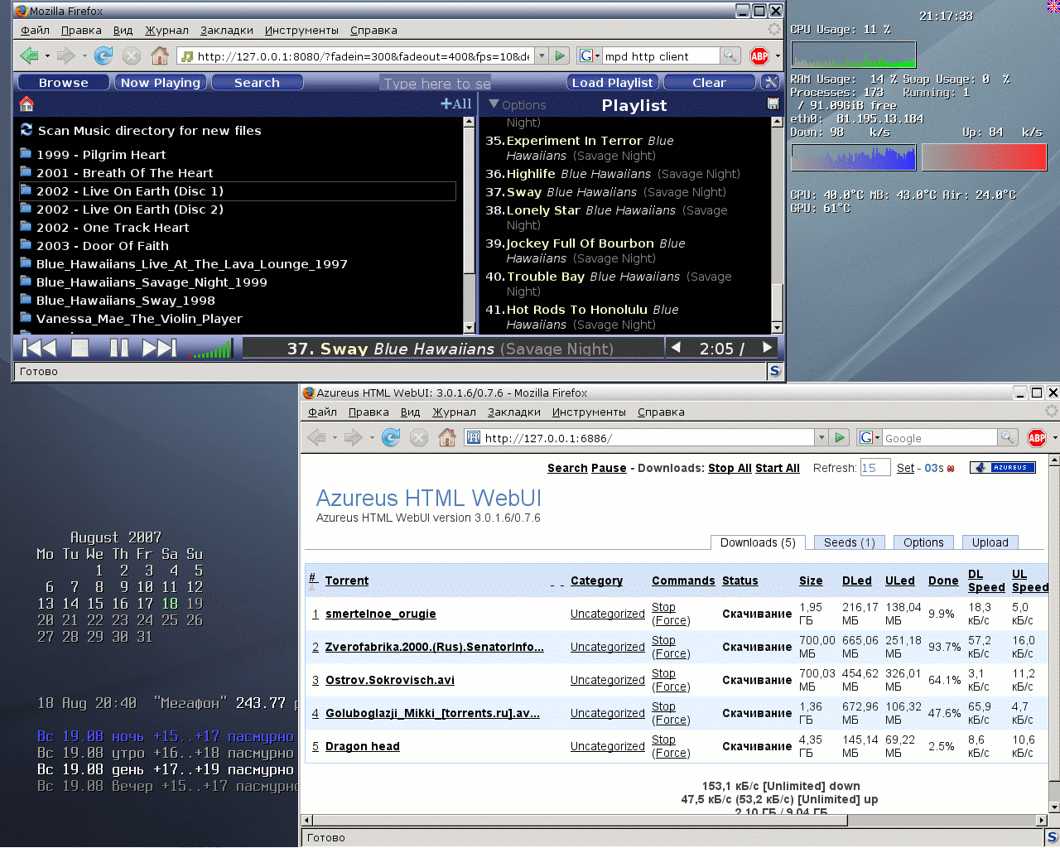Viewport: 1060px width, 848px height.
Task: Click Start All downloads link
Action: 778,468
